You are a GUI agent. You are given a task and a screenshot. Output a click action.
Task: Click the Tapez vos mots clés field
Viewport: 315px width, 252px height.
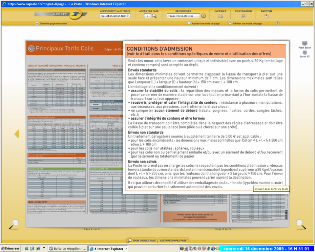coord(183,16)
